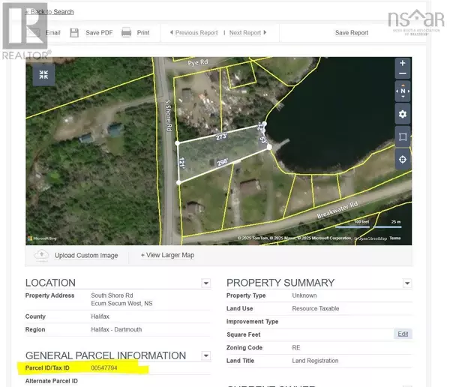Go to Next Report

(x=247, y=33)
